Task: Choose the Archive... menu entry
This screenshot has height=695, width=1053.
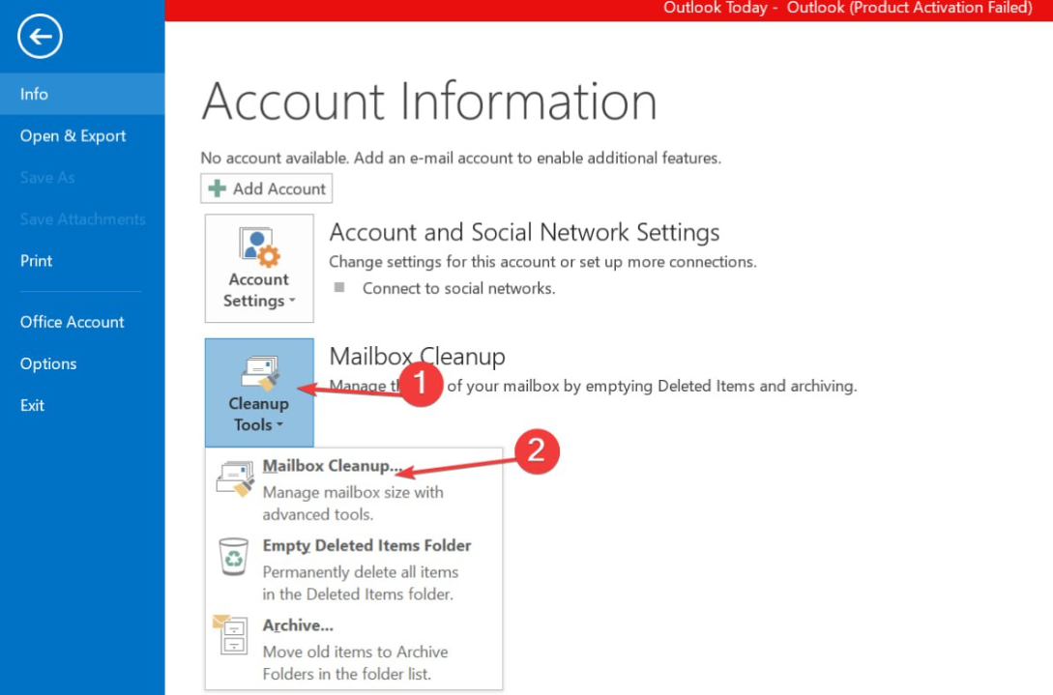Action: point(354,649)
